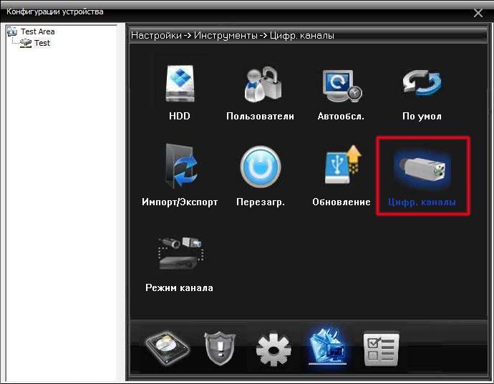Click the По умол label
494x384 pixels.
pyautogui.click(x=422, y=117)
